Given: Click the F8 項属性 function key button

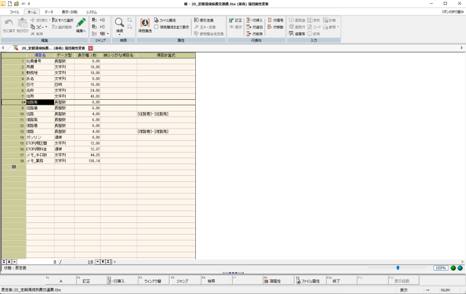Looking at the screenshot, I should (x=279, y=280).
